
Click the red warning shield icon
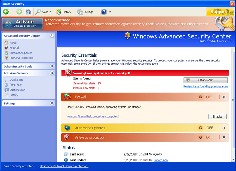[x=68, y=73]
